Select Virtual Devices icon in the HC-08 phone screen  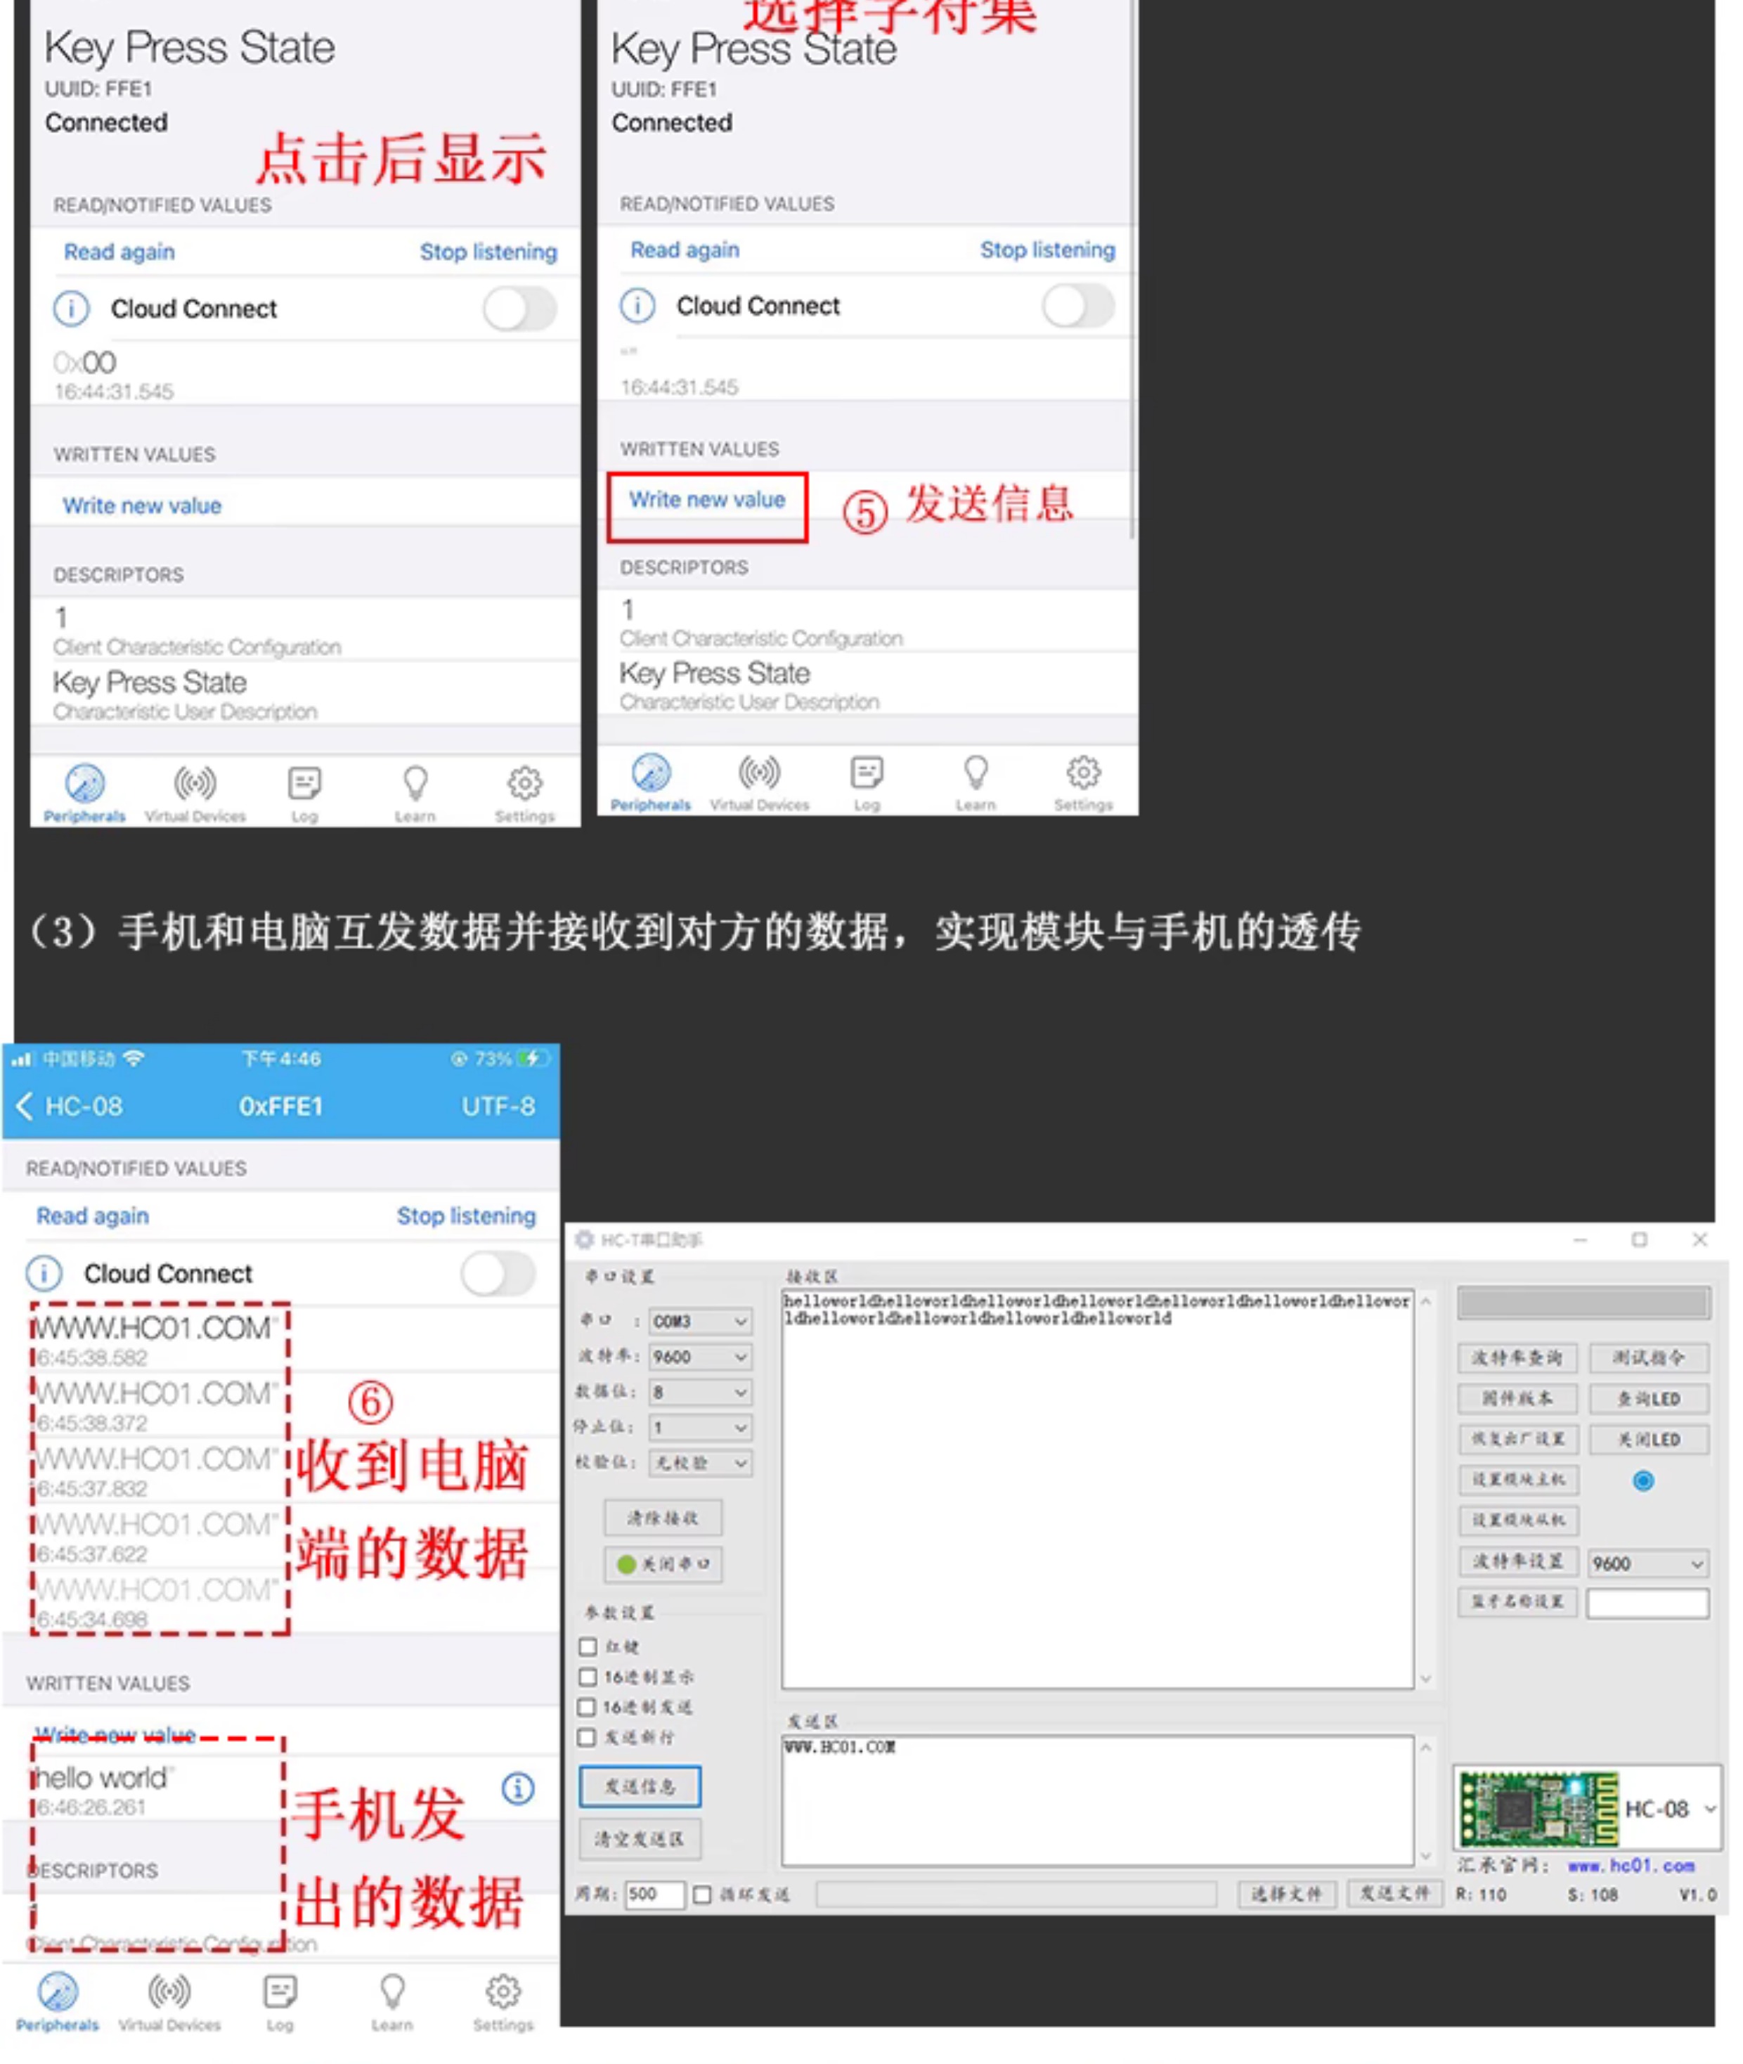click(169, 1990)
